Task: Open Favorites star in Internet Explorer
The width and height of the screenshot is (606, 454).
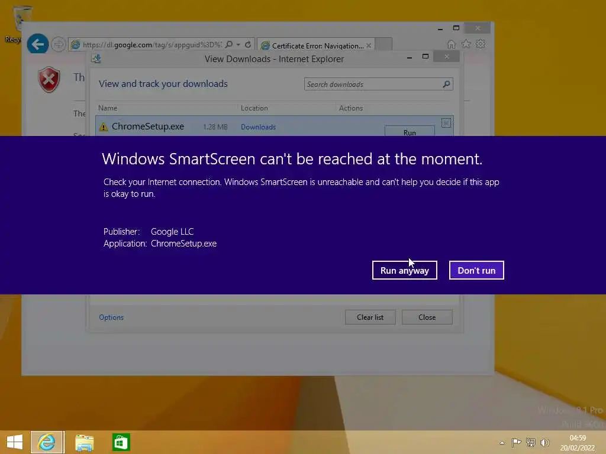Action: pos(466,44)
